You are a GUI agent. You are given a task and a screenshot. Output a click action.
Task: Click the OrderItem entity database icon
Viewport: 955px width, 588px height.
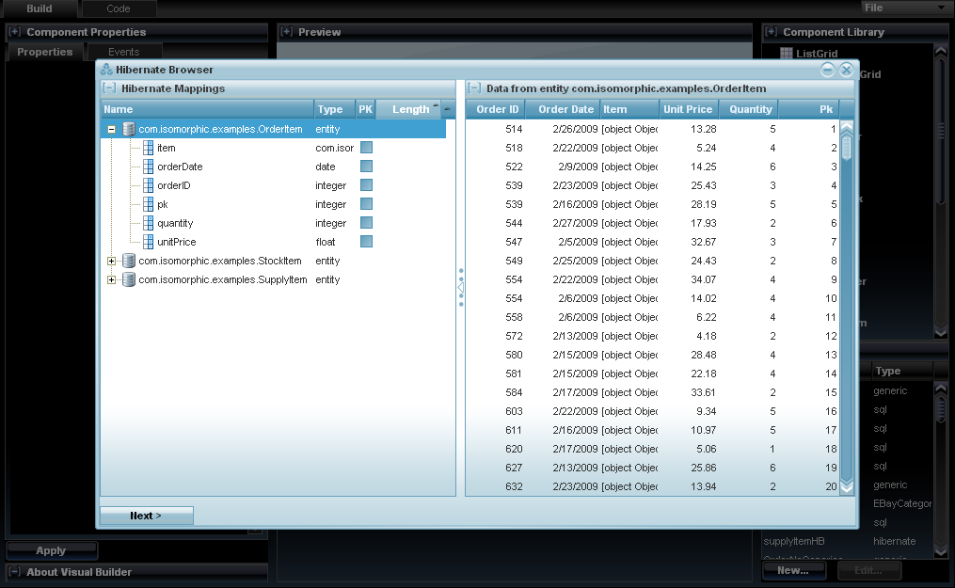tap(129, 129)
